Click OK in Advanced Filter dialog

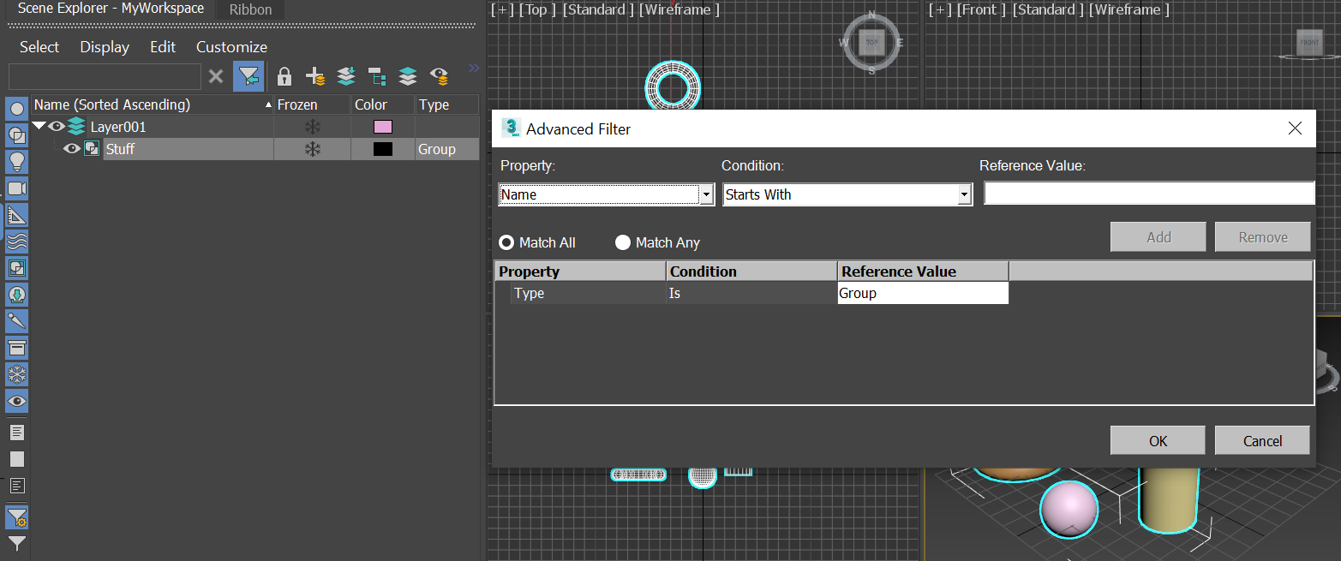pyautogui.click(x=1158, y=441)
